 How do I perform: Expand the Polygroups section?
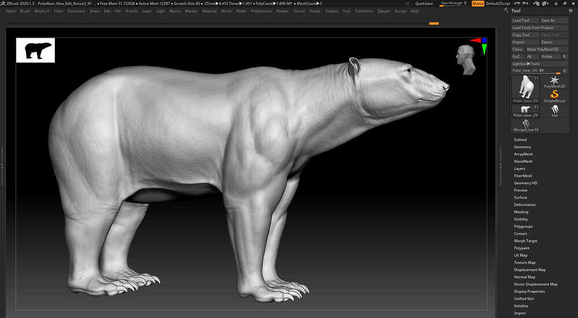point(524,227)
